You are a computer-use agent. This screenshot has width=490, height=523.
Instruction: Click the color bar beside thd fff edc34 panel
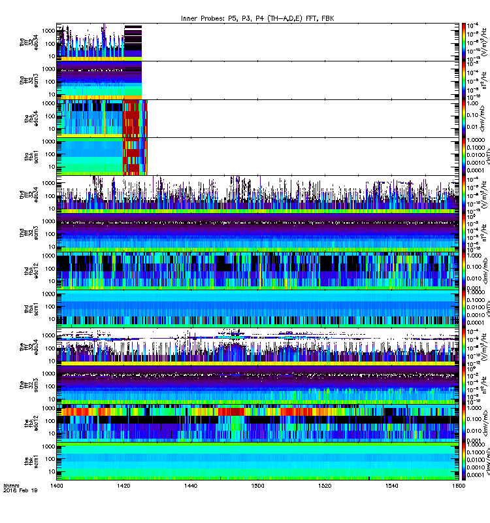(464, 195)
